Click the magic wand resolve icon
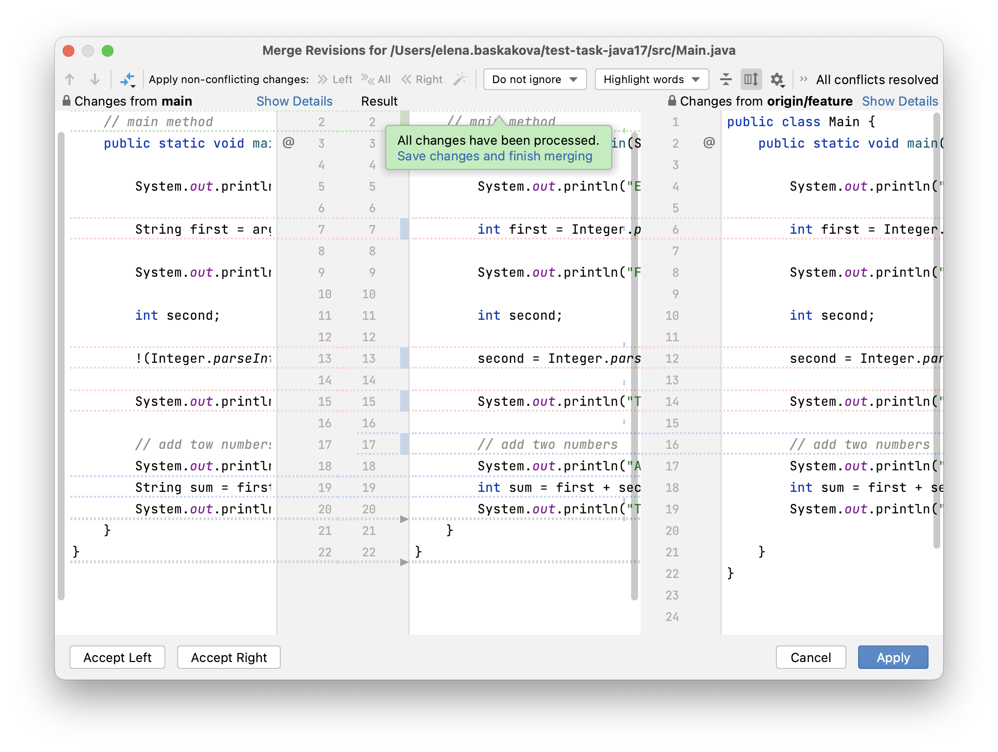998x752 pixels. click(x=460, y=79)
